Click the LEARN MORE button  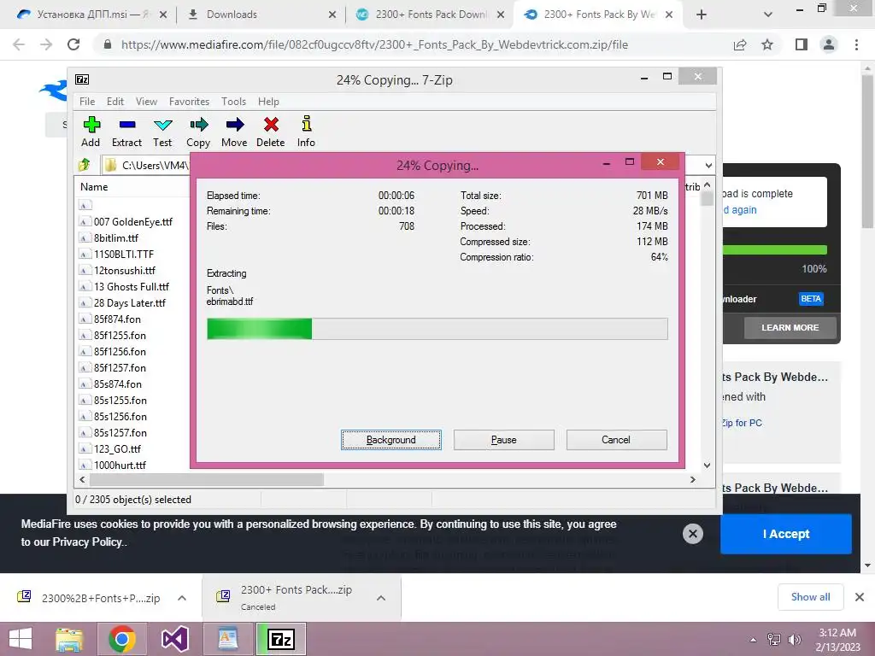[790, 327]
